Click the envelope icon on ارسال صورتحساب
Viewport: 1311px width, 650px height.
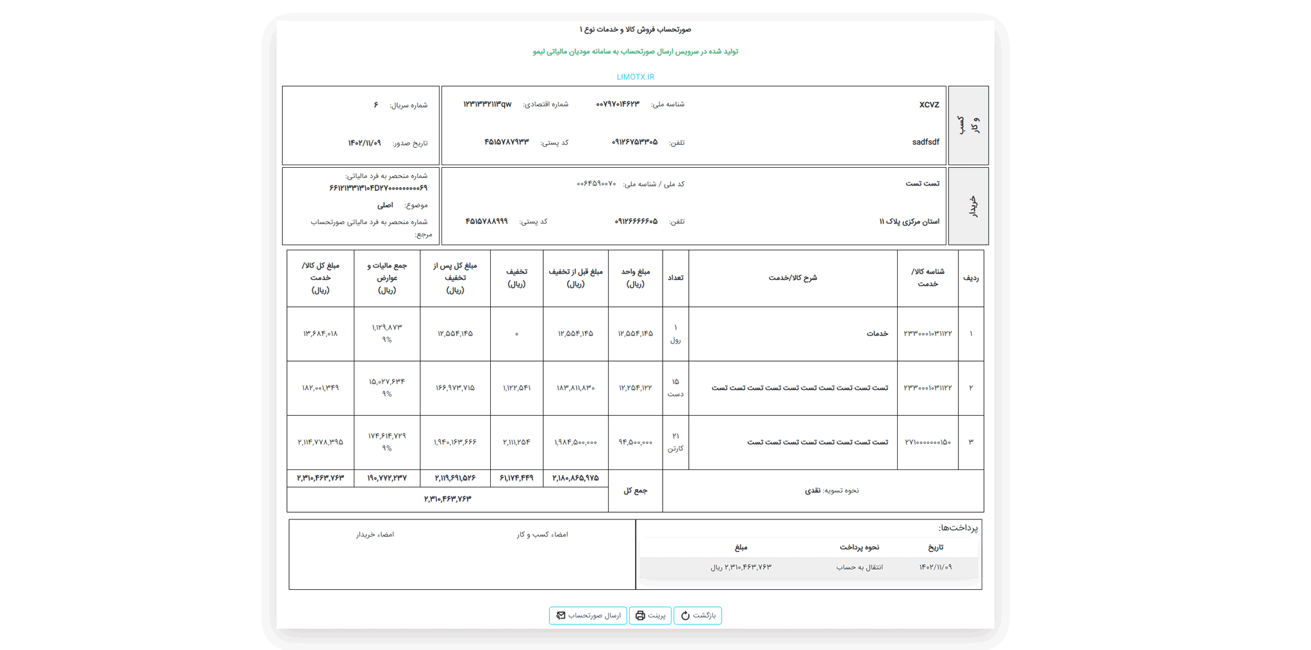[560, 615]
